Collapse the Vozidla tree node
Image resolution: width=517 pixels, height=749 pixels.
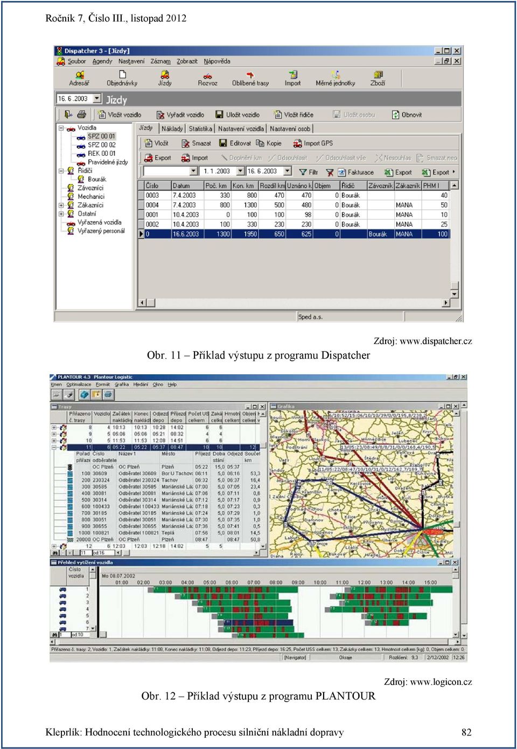(61, 128)
